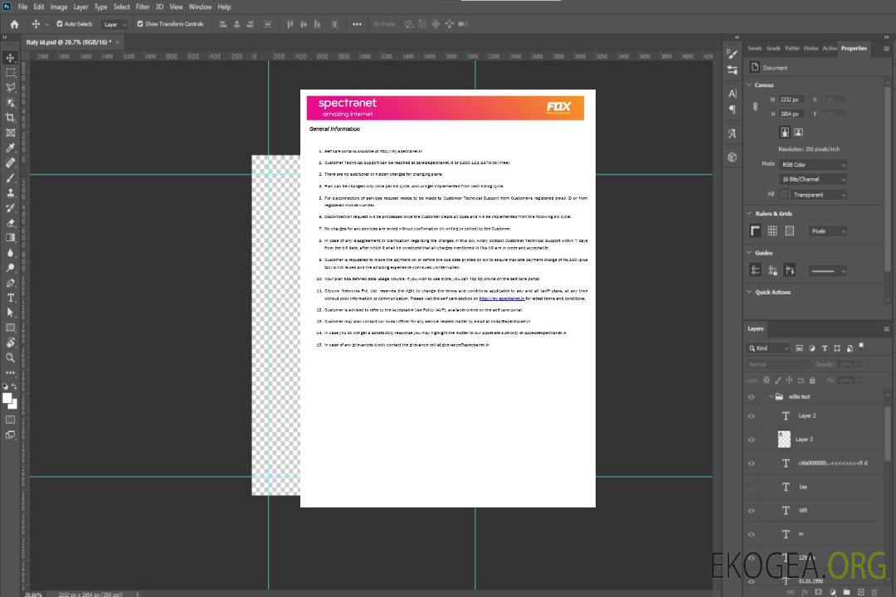Open the 3D panel cube icon
The width and height of the screenshot is (896, 597).
click(x=732, y=157)
